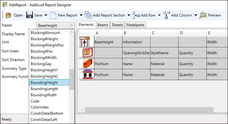Select BoundingLength in the dropdown list

[x=49, y=88]
